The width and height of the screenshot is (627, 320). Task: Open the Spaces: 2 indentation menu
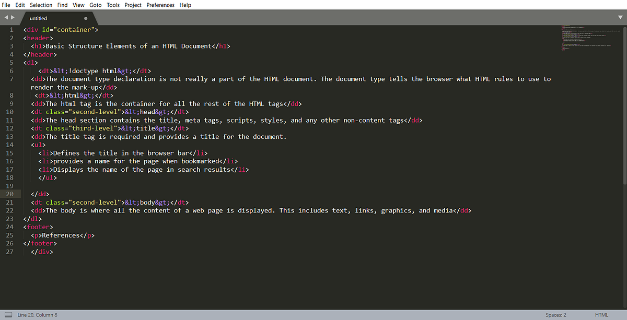(555, 314)
